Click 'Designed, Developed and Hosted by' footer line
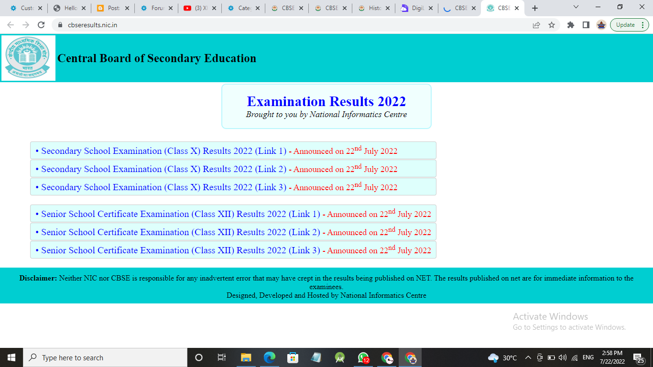Viewport: 653px width, 367px height. [326, 295]
